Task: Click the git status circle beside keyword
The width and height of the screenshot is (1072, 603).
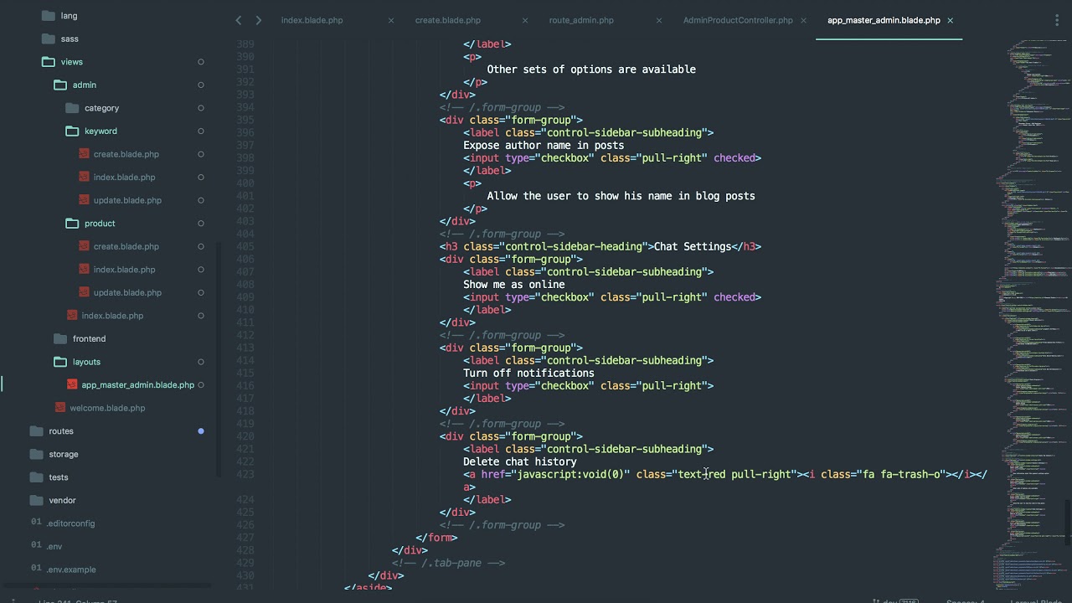Action: pos(201,131)
